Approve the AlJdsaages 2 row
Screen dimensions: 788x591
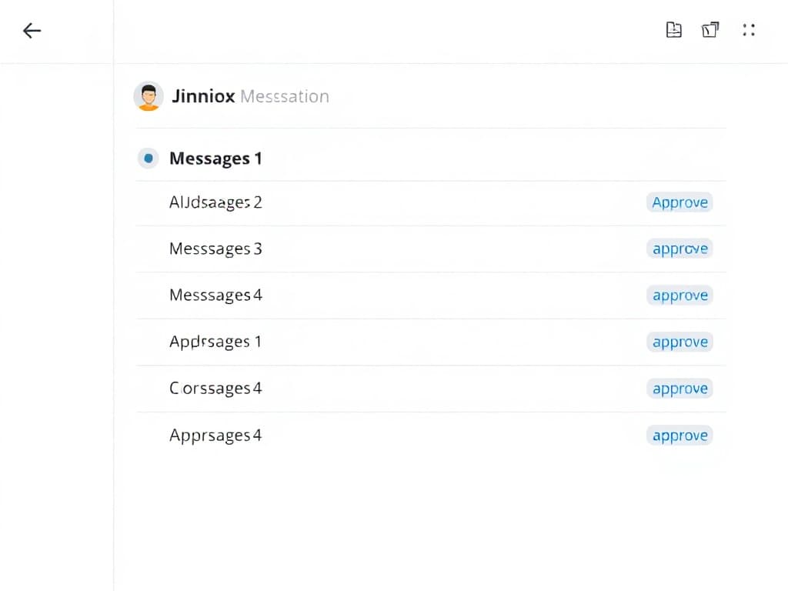coord(679,202)
